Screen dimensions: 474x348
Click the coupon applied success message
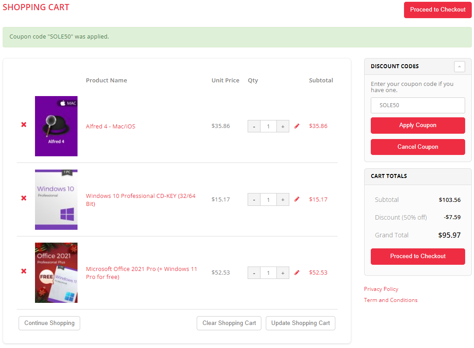237,37
